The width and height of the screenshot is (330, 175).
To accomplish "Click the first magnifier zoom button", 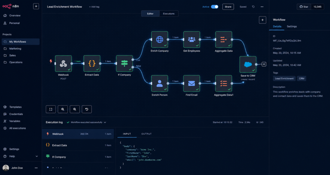I will coord(63,109).
